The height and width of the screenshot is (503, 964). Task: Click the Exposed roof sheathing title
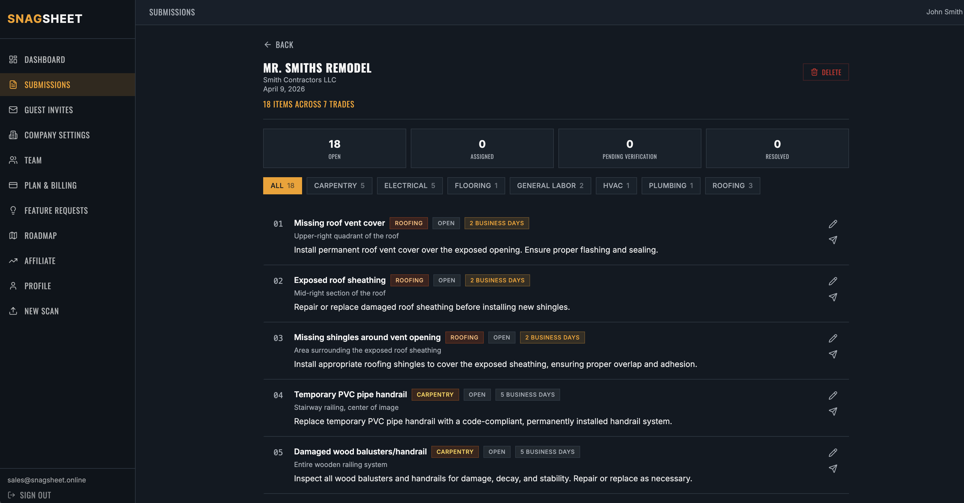point(340,280)
